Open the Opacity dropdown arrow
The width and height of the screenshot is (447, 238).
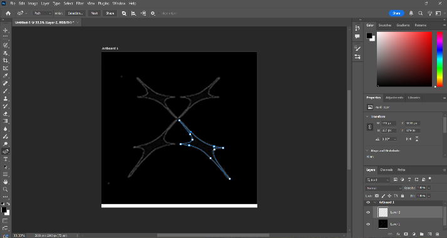(429, 188)
